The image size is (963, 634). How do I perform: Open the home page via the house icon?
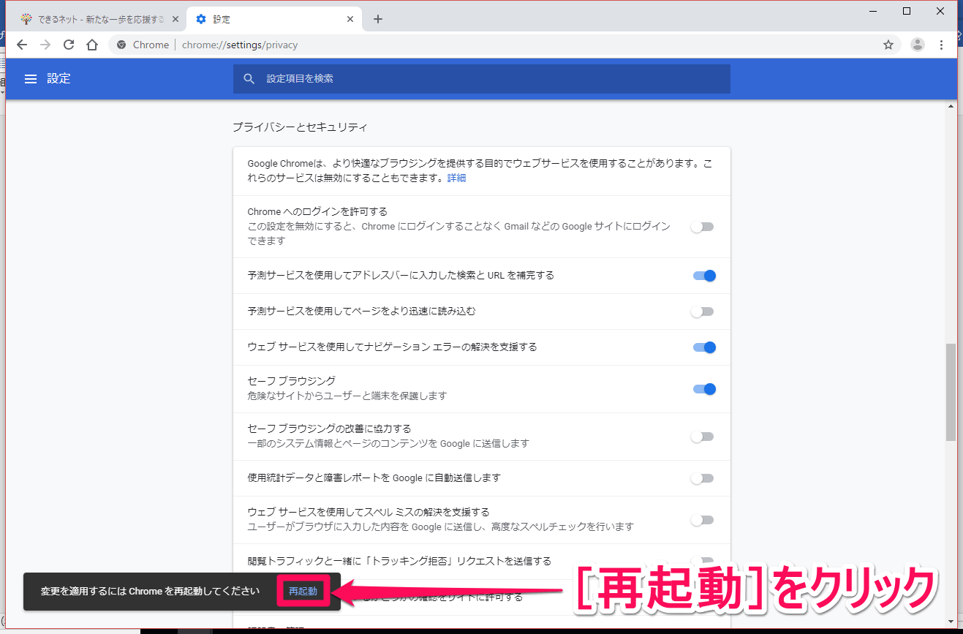click(92, 45)
